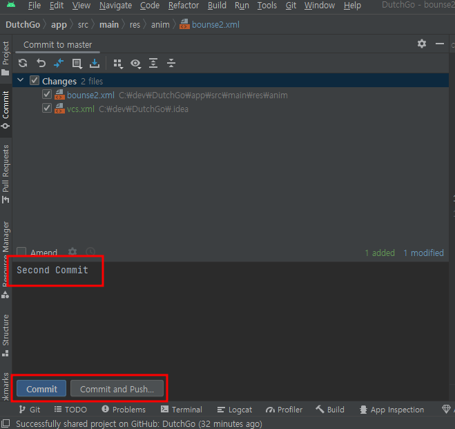Viewport: 455px width, 429px height.
Task: Collapse the Changes tree node
Action: tap(20, 80)
